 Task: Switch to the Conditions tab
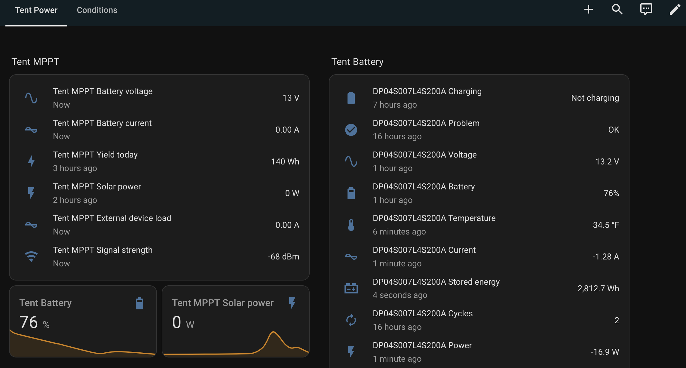pos(97,10)
